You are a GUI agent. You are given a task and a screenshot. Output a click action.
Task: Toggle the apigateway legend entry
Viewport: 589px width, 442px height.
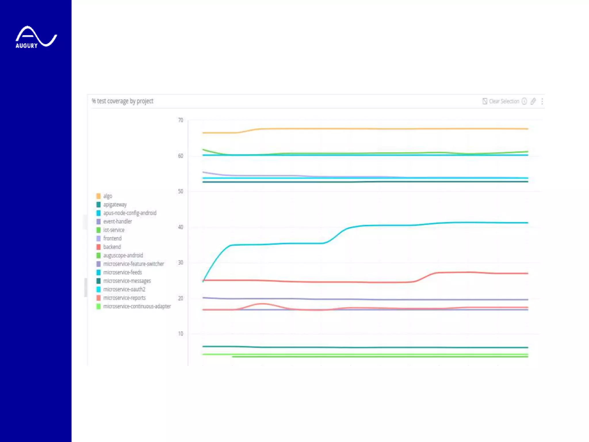(115, 205)
